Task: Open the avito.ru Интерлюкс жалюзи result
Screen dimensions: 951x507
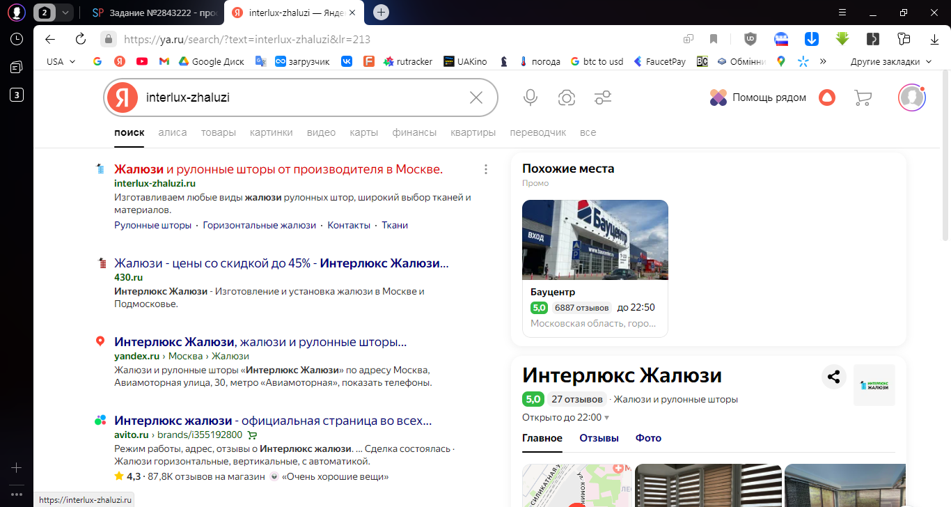Action: pyautogui.click(x=273, y=421)
